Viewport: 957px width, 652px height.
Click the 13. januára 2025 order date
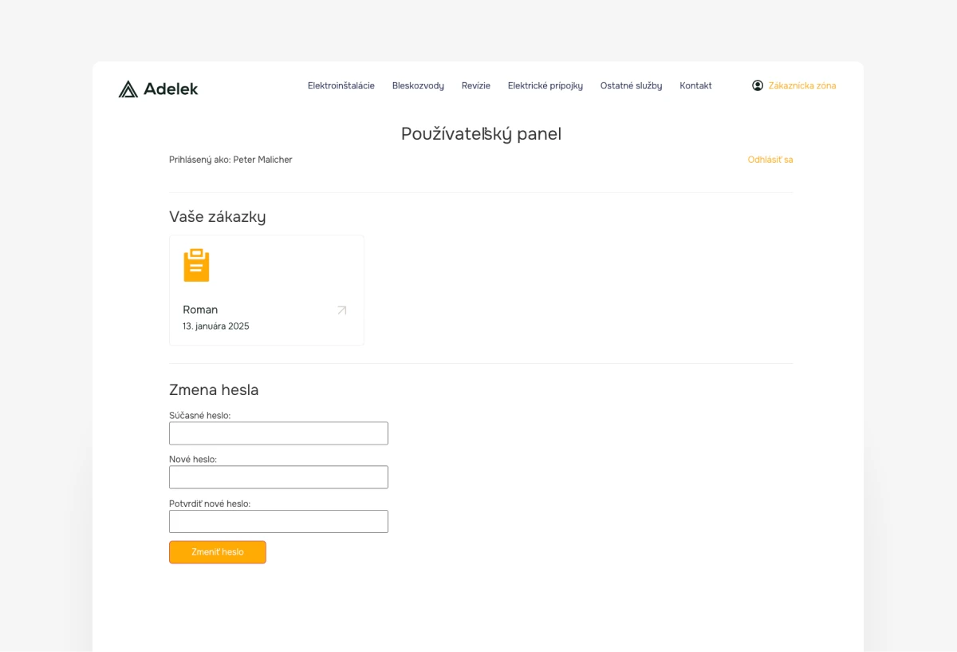(216, 326)
